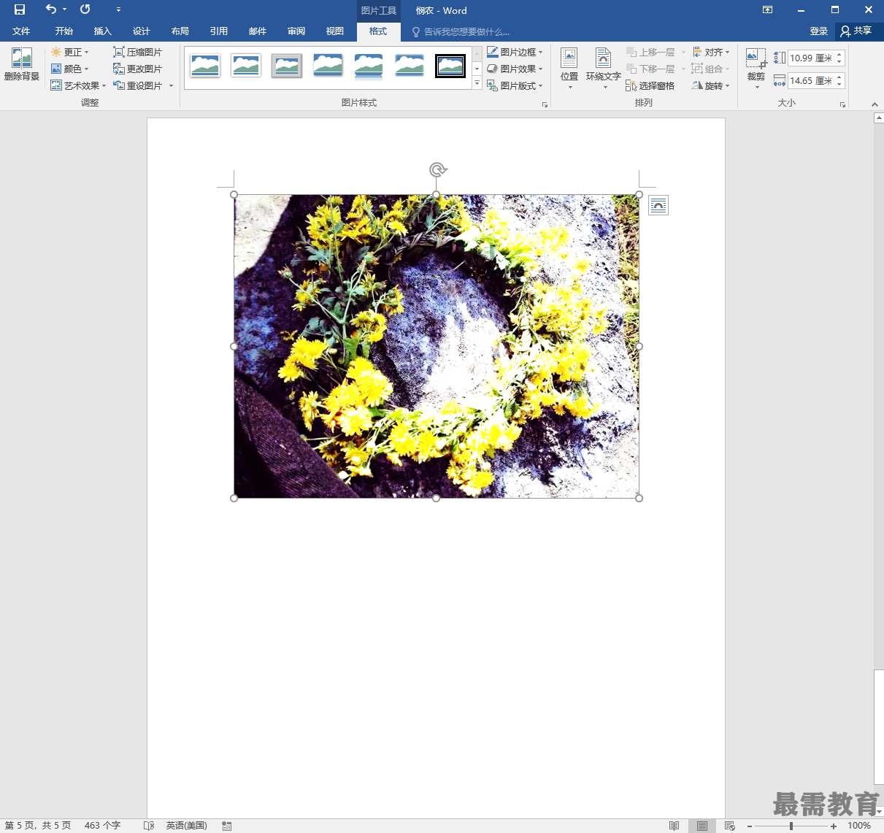Image resolution: width=884 pixels, height=833 pixels.
Task: Click Layout Options icon beside the picture
Action: pyautogui.click(x=658, y=206)
